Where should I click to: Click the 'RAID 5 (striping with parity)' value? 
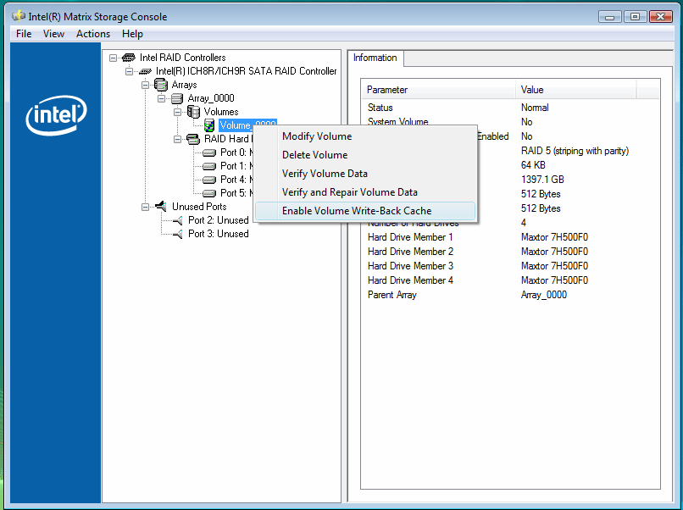[x=575, y=151]
